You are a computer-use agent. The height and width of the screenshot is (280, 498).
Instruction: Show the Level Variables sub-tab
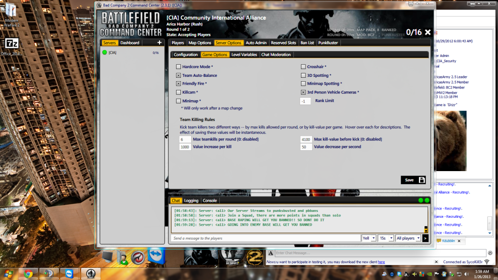click(244, 54)
